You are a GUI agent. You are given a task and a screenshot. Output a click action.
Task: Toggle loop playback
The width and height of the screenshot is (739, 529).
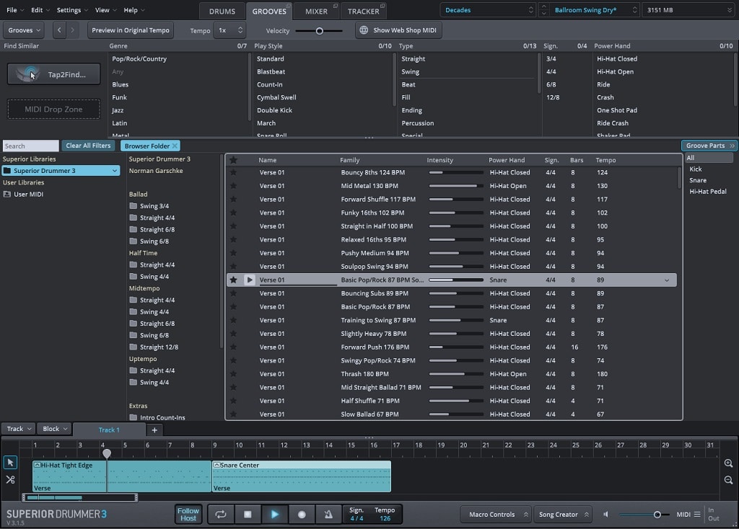click(221, 515)
